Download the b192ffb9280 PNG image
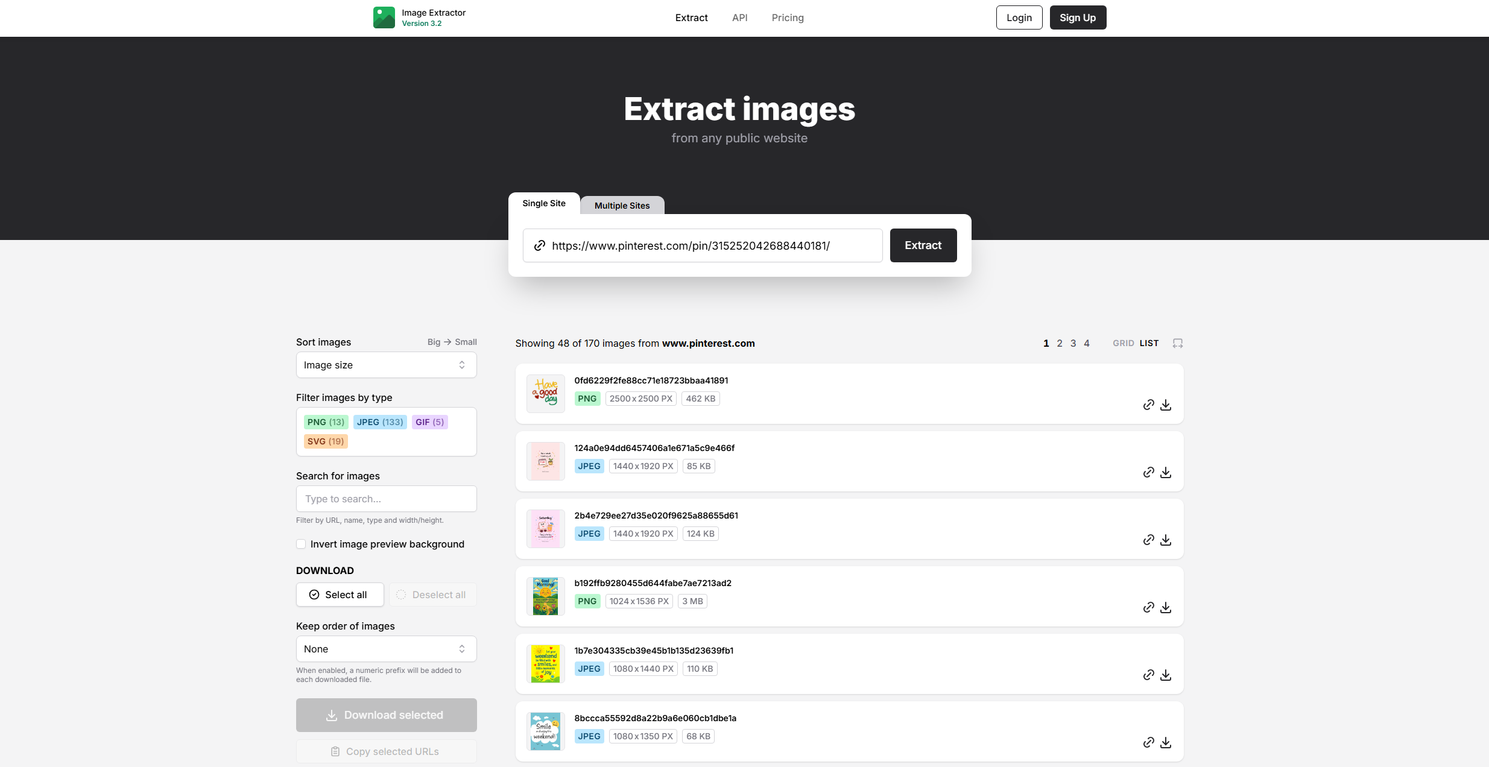 [1166, 607]
